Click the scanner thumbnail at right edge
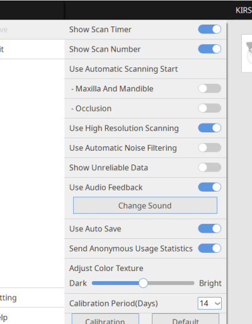Screen dimensions: 252x324 point(247,54)
